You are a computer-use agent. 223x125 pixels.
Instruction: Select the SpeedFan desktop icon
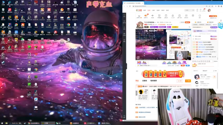23,10
